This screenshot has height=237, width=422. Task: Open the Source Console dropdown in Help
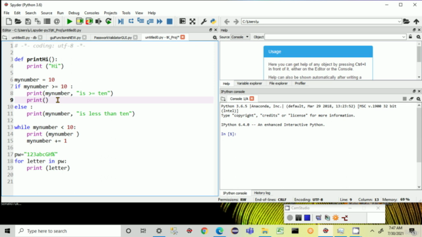pos(240,37)
